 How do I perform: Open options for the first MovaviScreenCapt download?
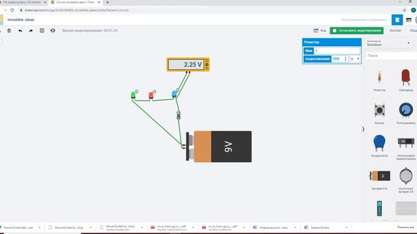pyautogui.click(x=39, y=227)
